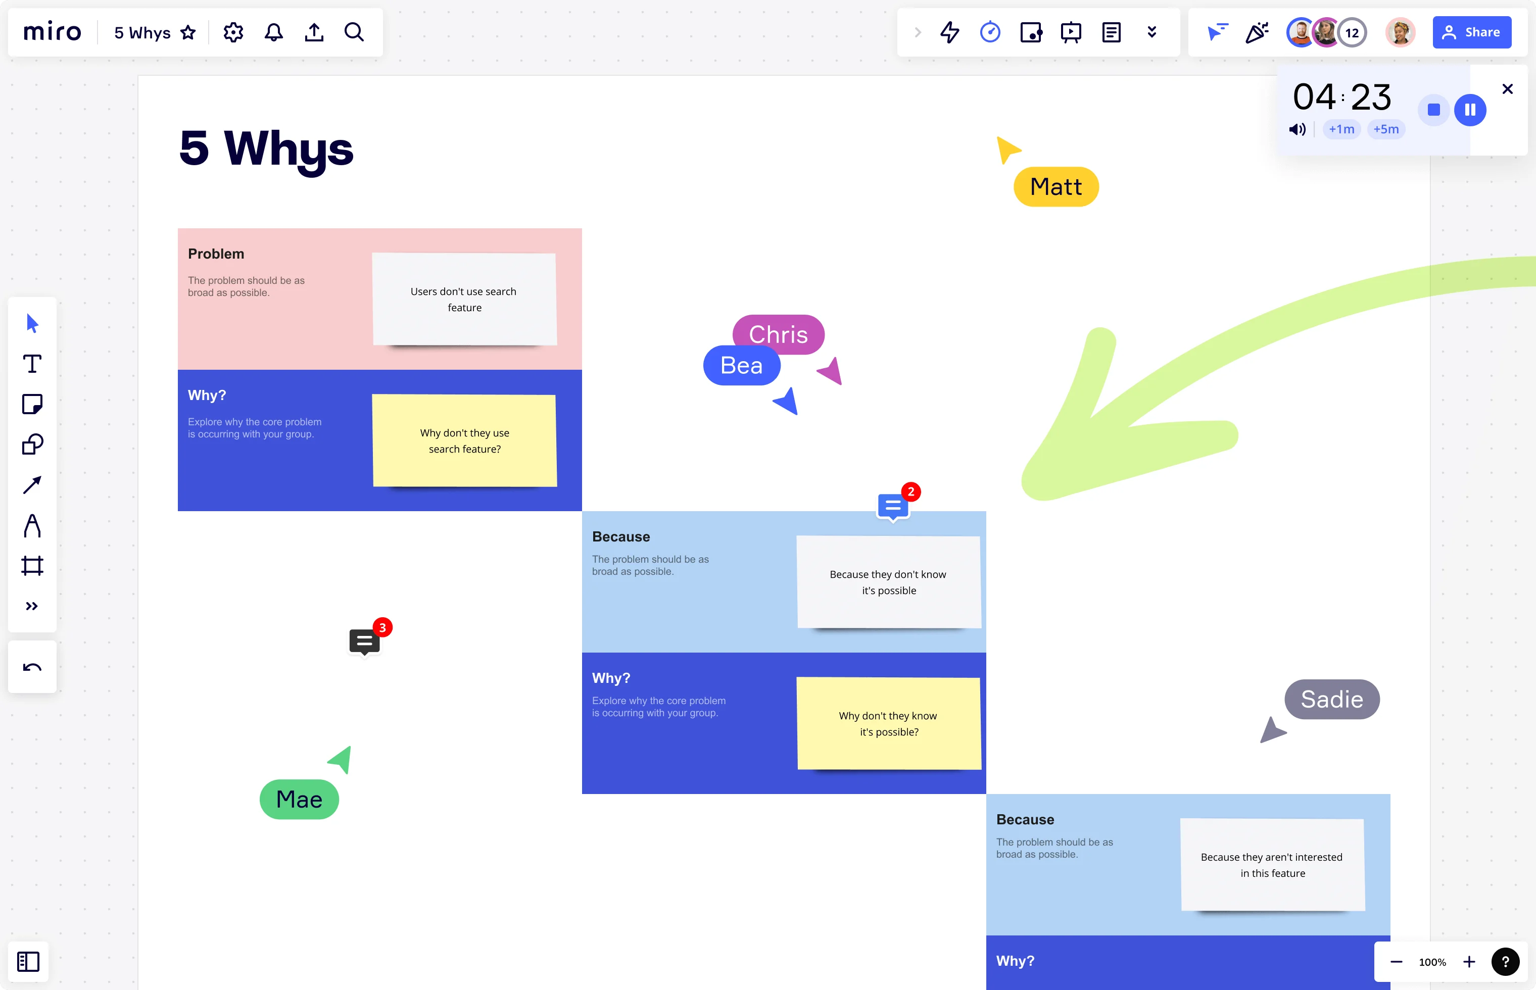Select the sticky note tool in sidebar

tap(31, 404)
